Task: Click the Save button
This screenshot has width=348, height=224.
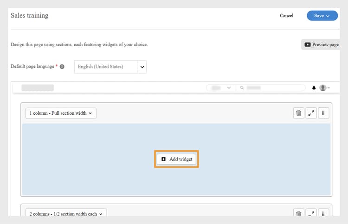Action: (x=322, y=16)
